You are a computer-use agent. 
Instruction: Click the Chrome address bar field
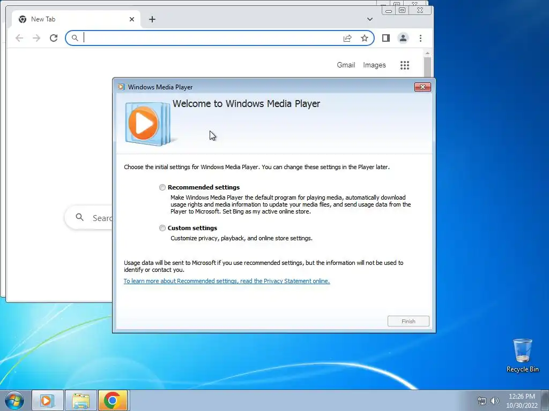pos(219,38)
